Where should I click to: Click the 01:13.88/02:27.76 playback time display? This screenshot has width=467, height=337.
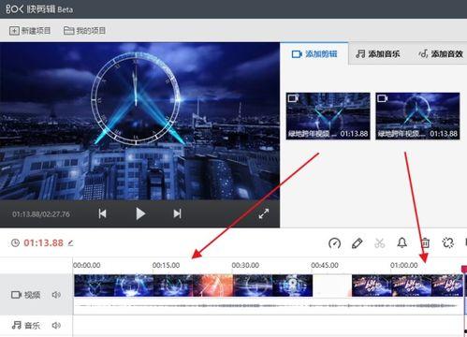coord(41,214)
